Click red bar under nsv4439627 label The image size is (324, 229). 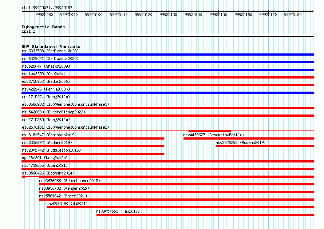click(249, 138)
